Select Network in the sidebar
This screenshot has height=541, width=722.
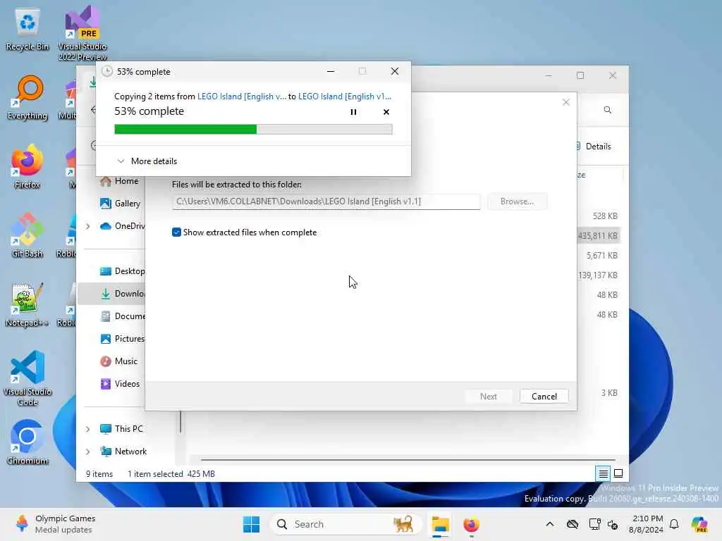click(x=123, y=452)
